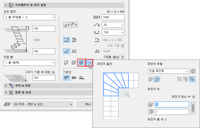The height and width of the screenshot is (128, 200).
Task: Open the 작업 층 dropdown showing 1. 층 (현재)
Action: pyautogui.click(x=29, y=63)
